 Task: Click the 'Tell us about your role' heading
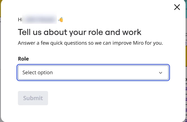tap(80, 32)
